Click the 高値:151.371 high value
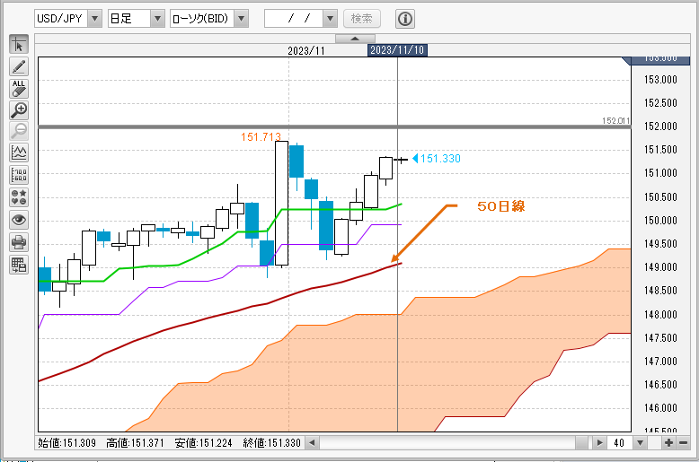 (x=135, y=443)
